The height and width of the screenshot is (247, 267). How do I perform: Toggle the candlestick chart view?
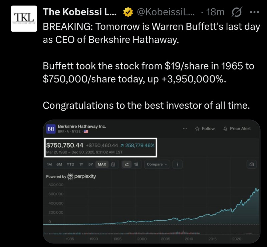(136, 164)
